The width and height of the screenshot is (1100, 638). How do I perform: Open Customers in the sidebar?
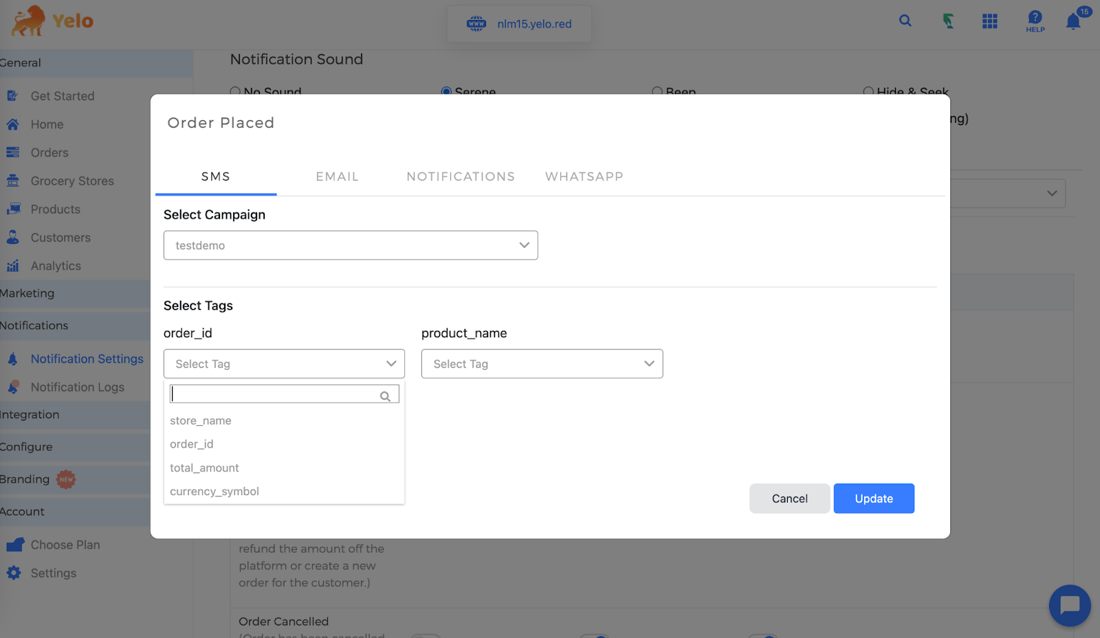(60, 238)
